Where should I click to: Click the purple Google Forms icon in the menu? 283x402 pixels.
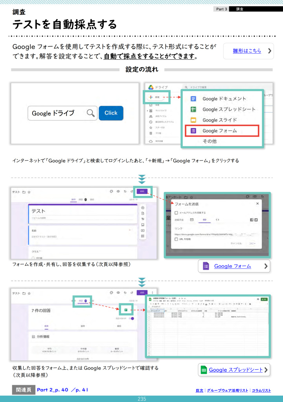point(193,131)
